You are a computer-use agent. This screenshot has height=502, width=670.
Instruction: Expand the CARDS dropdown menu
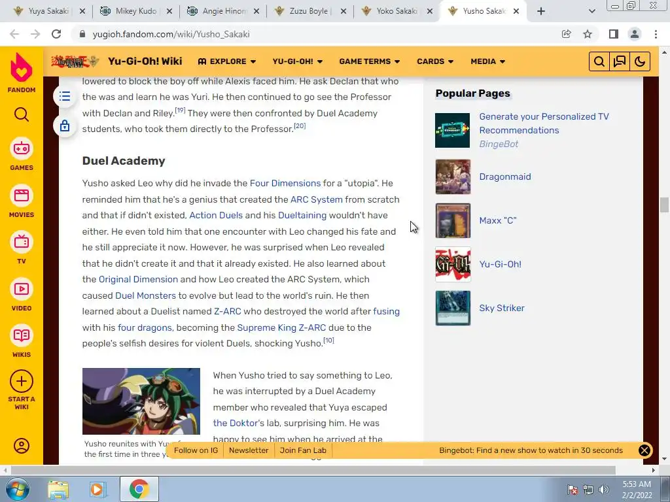pos(435,61)
